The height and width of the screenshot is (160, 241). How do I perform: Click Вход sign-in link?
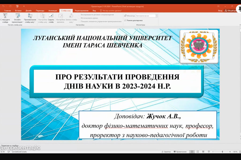coord(220,11)
